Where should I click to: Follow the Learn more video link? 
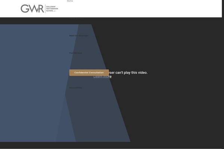tap(102, 77)
